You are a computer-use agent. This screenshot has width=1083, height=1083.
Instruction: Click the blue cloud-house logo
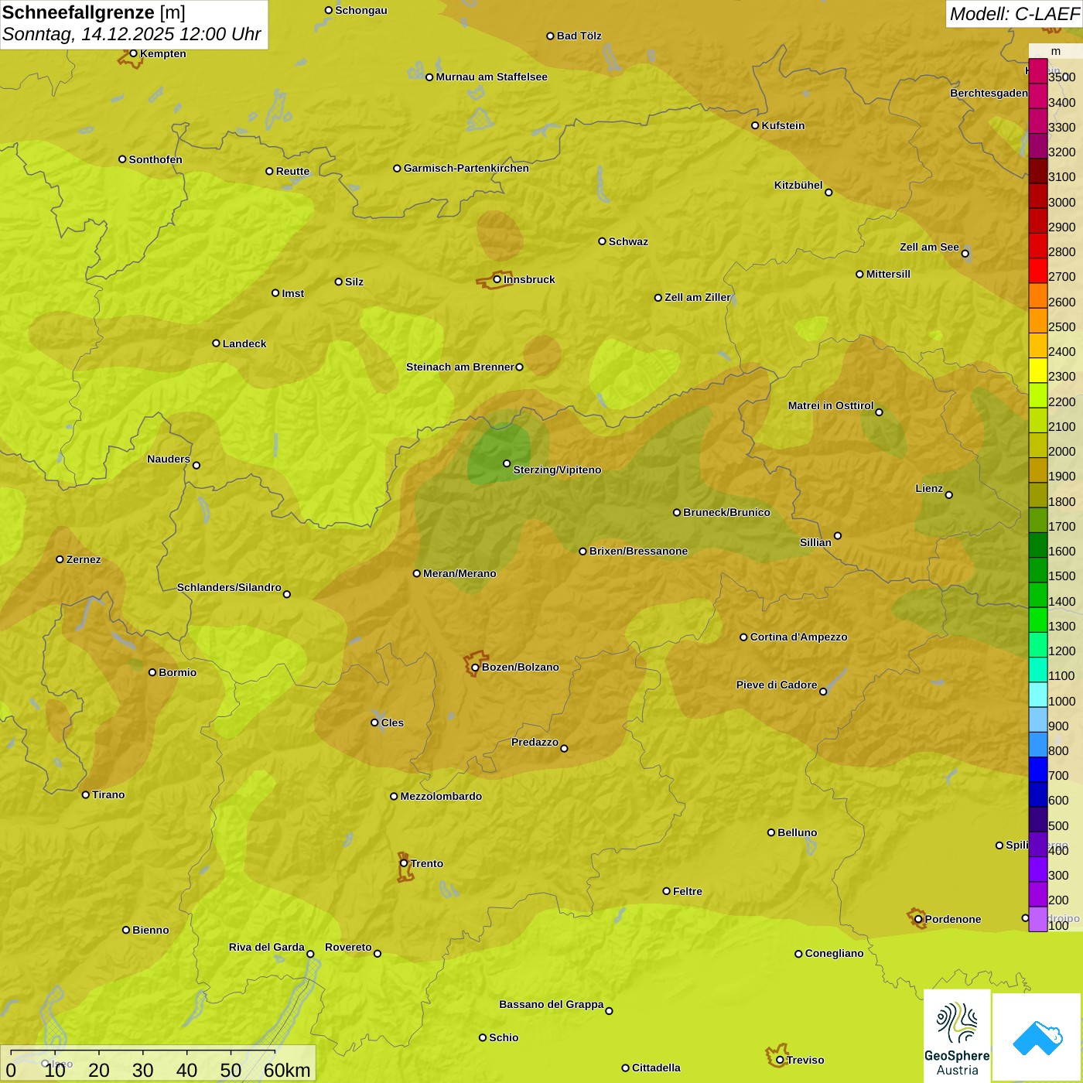click(x=1037, y=1037)
